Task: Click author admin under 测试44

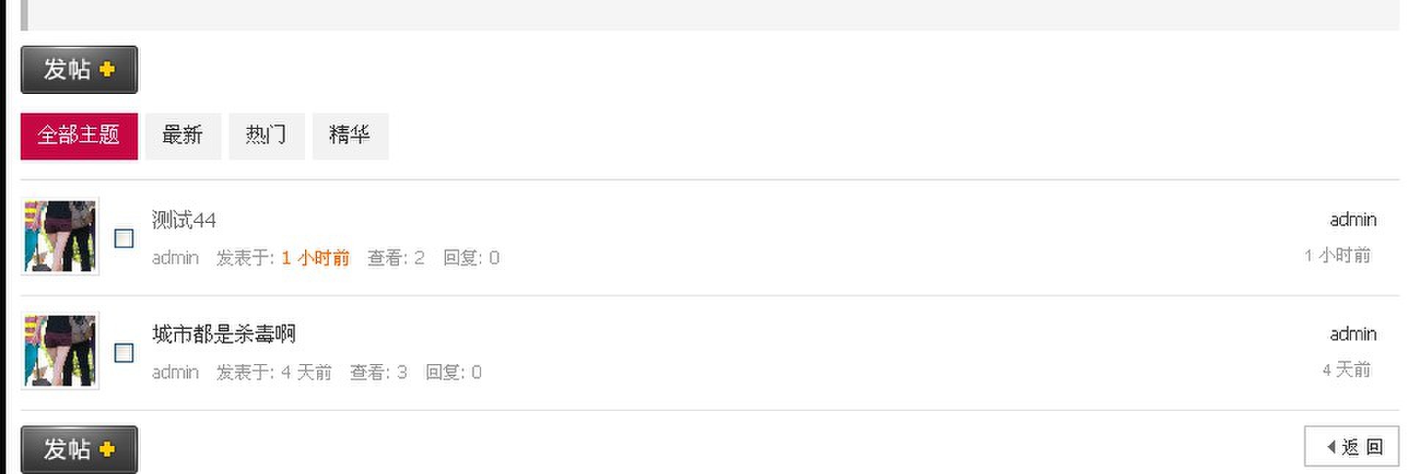Action: pos(175,258)
